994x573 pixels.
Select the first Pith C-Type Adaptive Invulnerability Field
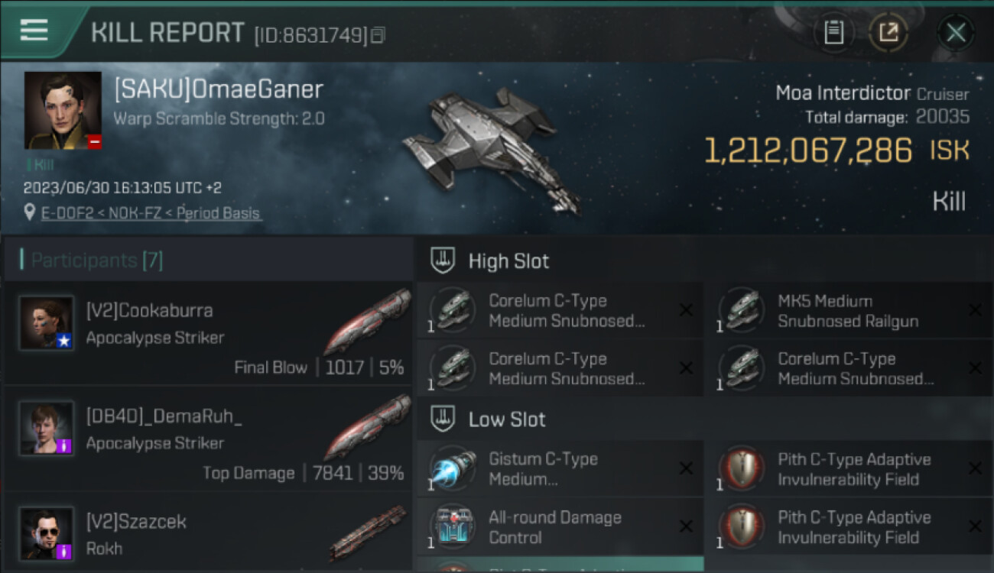[x=849, y=468]
